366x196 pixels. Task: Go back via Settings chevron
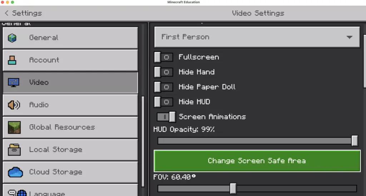(x=6, y=13)
